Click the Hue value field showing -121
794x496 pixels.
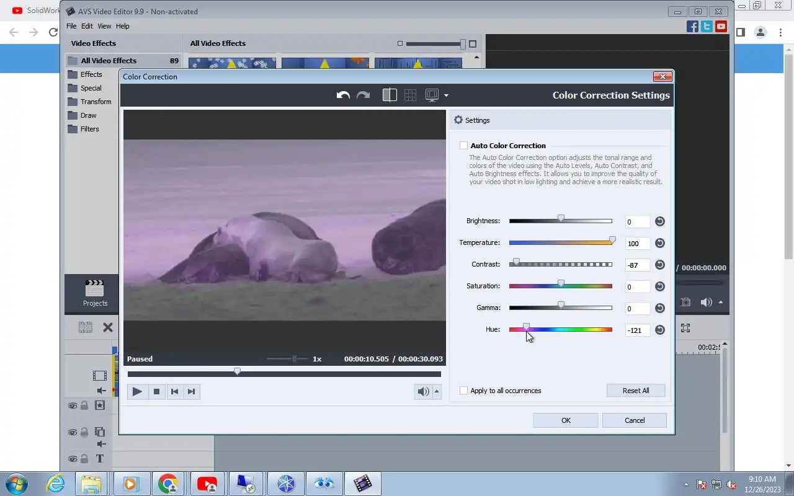(638, 330)
